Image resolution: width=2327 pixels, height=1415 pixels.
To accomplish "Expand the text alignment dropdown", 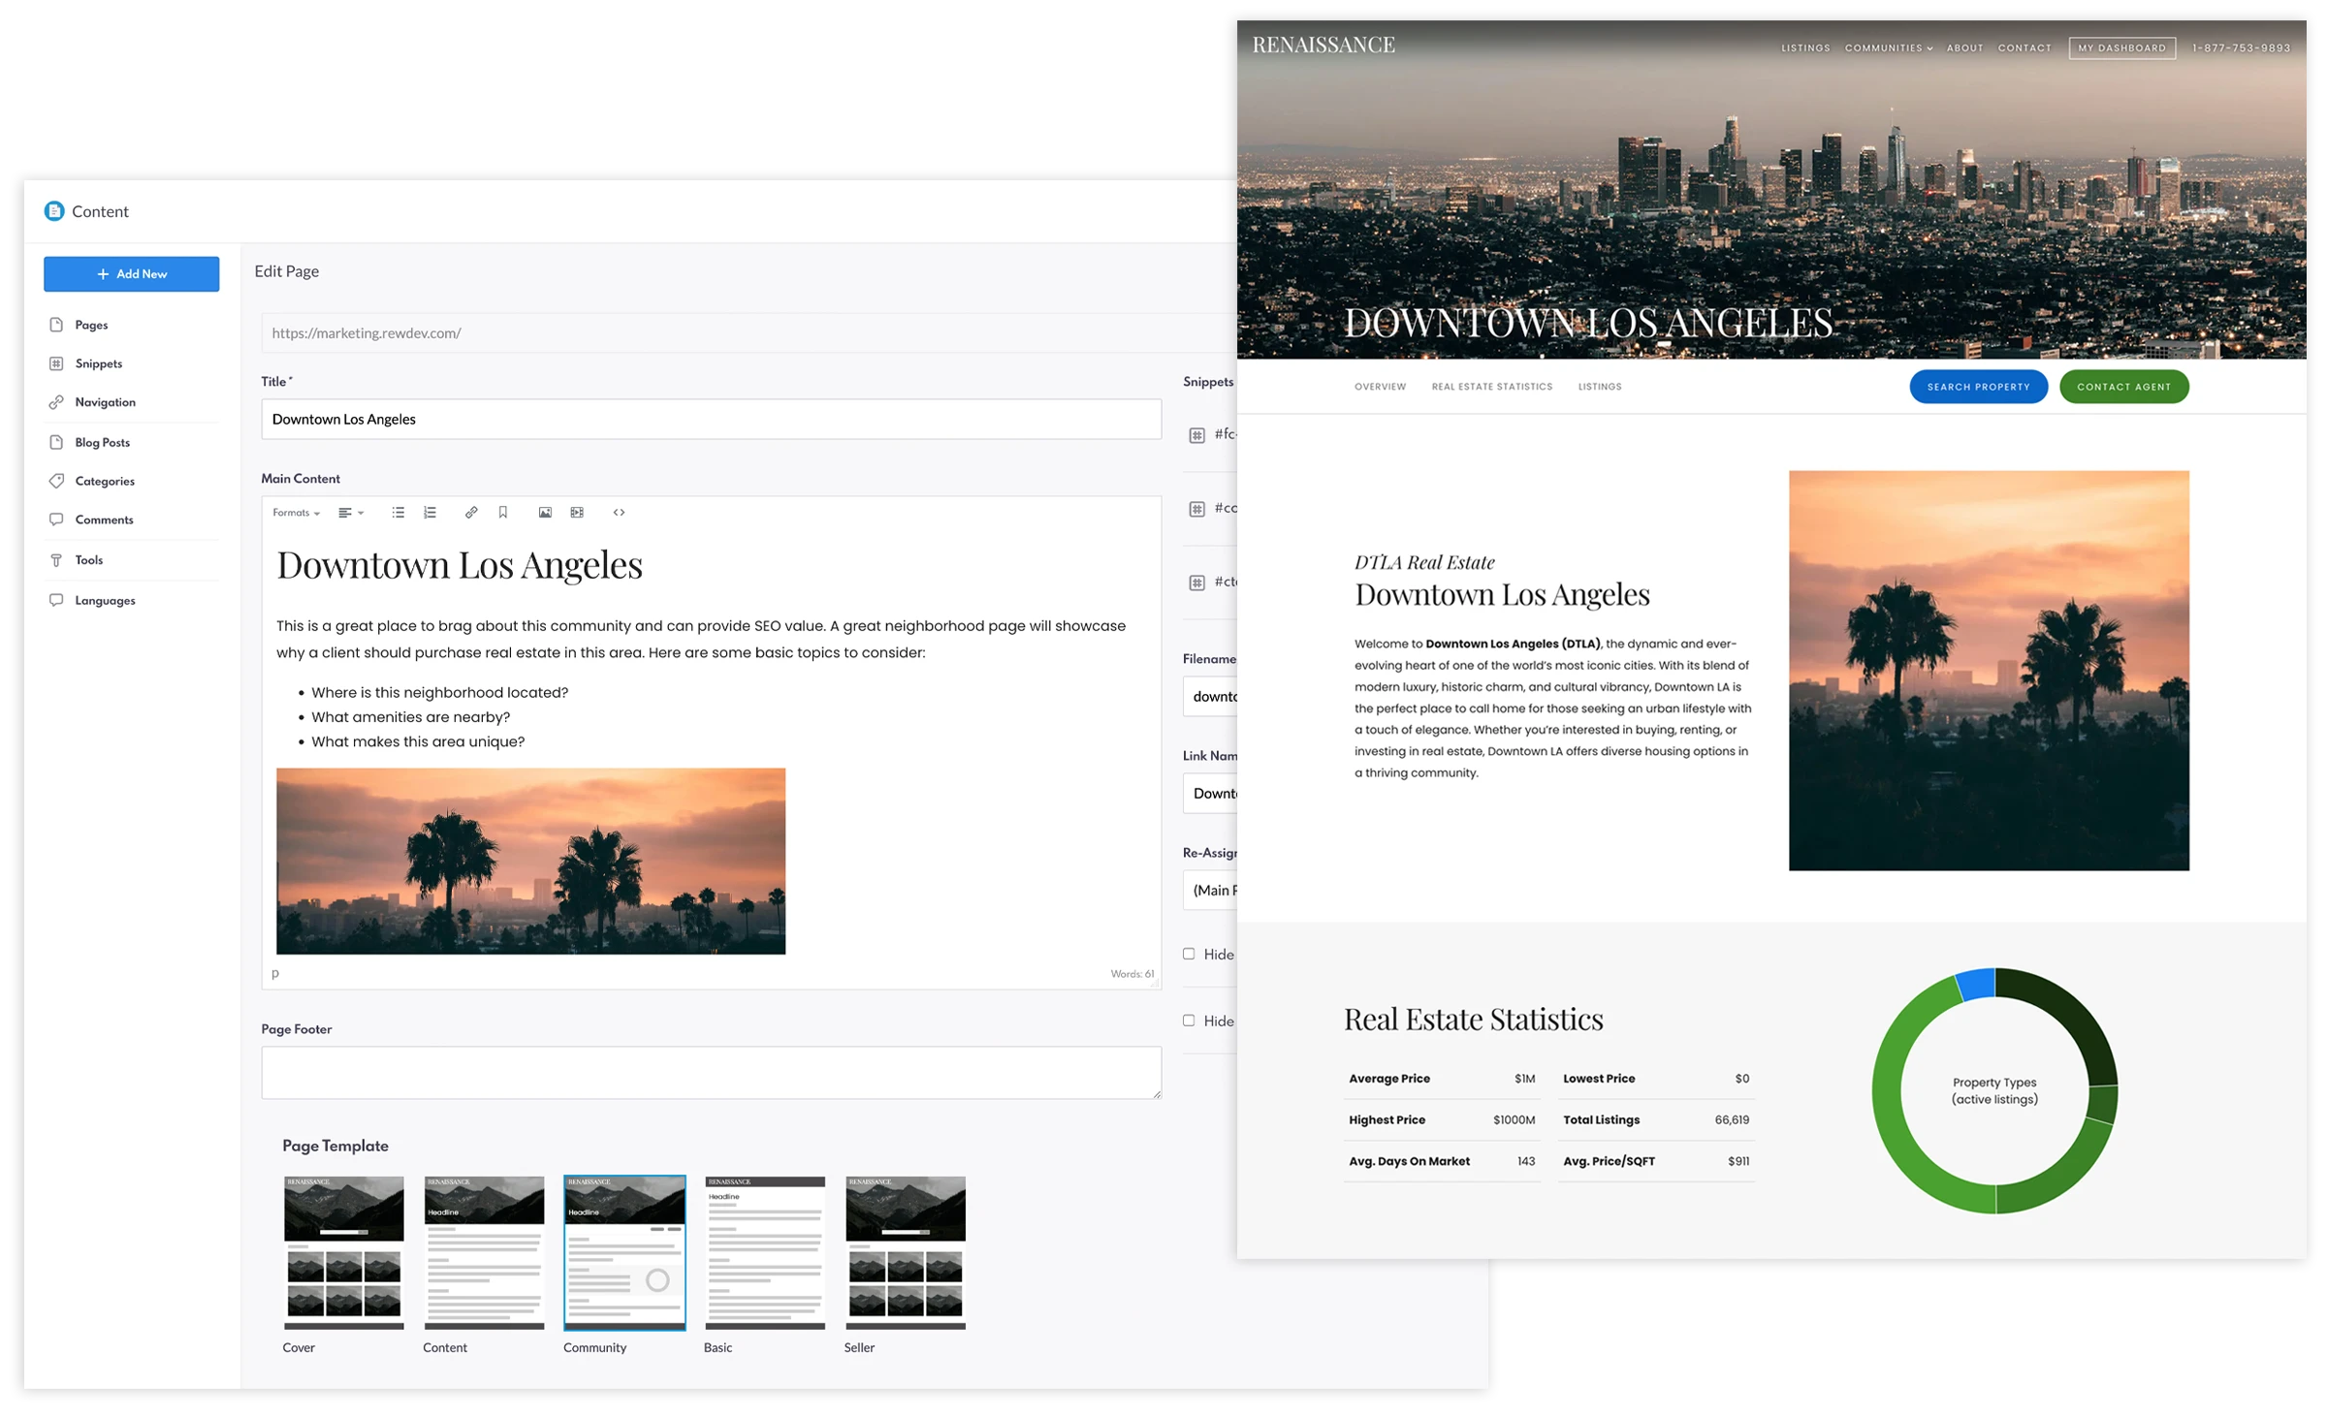I will point(350,513).
